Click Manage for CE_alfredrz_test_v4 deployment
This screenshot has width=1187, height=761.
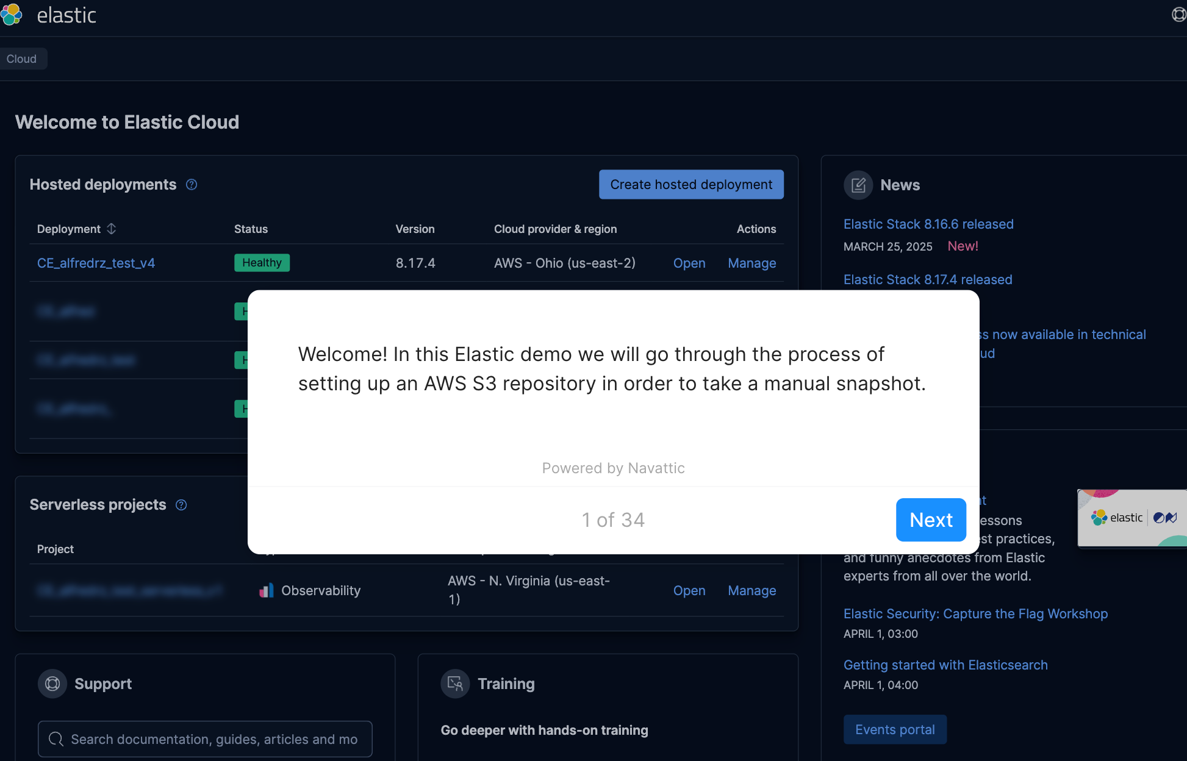coord(751,263)
